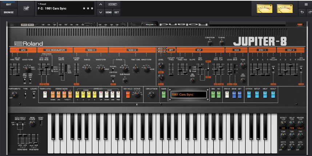This screenshot has height=156, width=312.
Task: Toggle the Key Hold button
Action: 128,94
